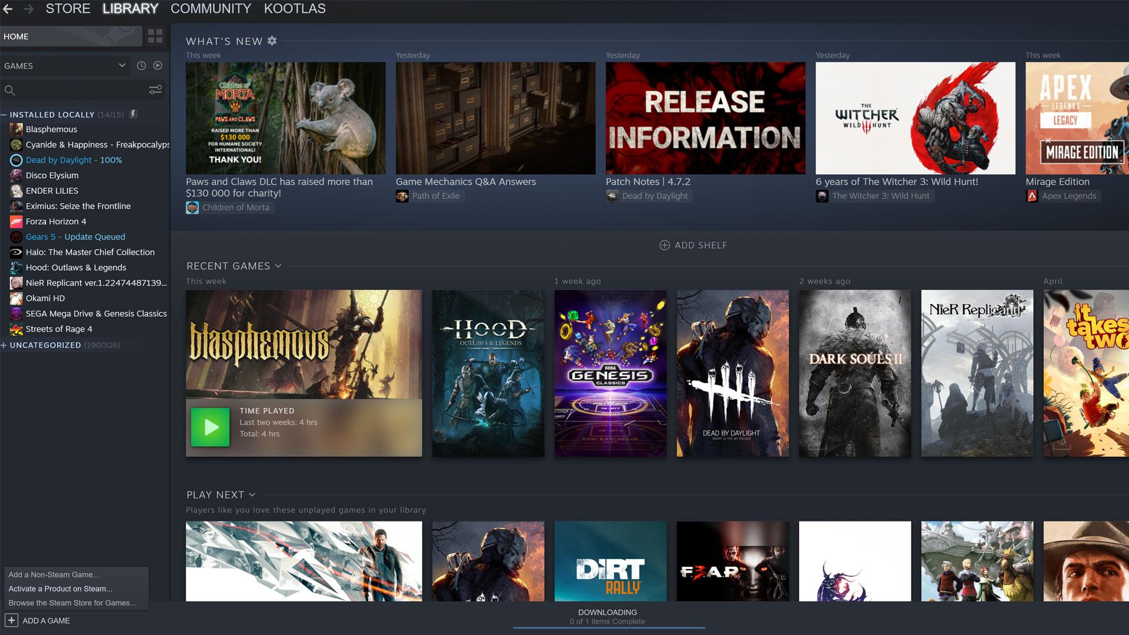Click ENDER LILIES list icon
Screen dimensions: 1129x635
click(16, 190)
